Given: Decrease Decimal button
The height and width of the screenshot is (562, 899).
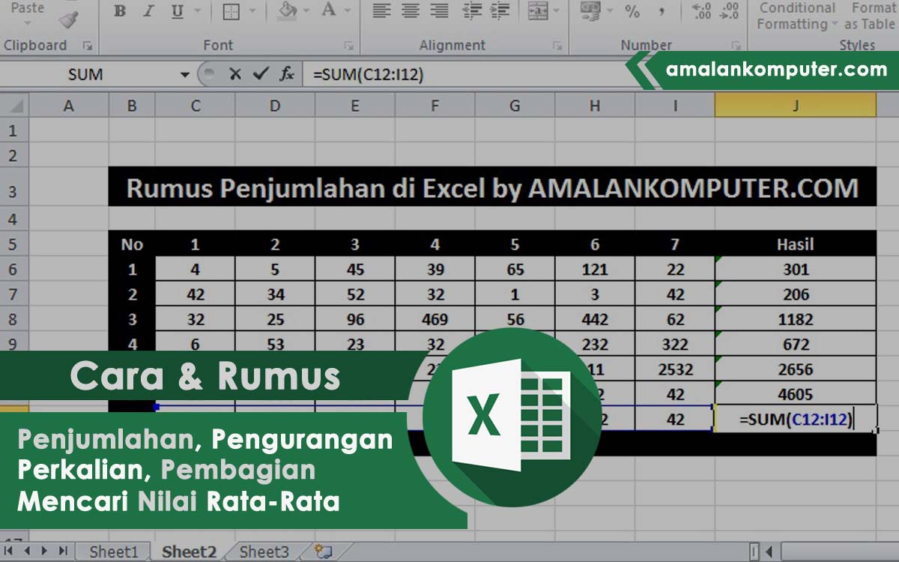Looking at the screenshot, I should pyautogui.click(x=730, y=11).
